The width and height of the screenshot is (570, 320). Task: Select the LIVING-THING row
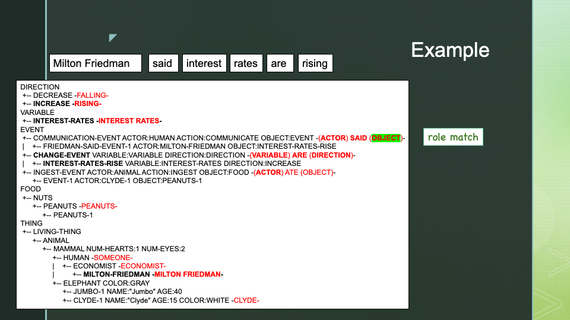(52, 232)
